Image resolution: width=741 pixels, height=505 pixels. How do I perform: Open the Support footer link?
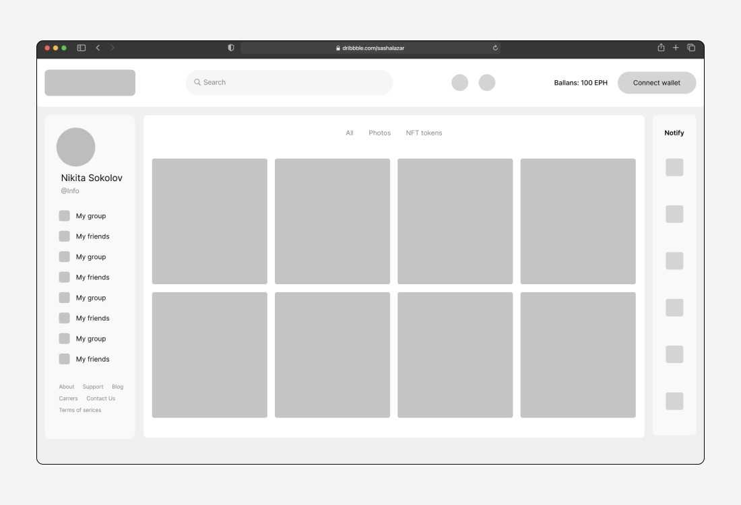[x=93, y=386]
